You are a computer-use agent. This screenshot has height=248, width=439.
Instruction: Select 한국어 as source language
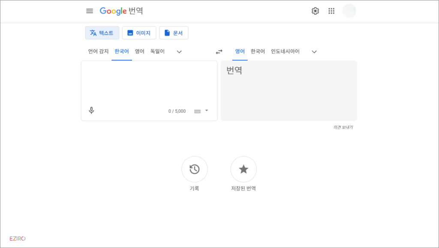point(122,51)
